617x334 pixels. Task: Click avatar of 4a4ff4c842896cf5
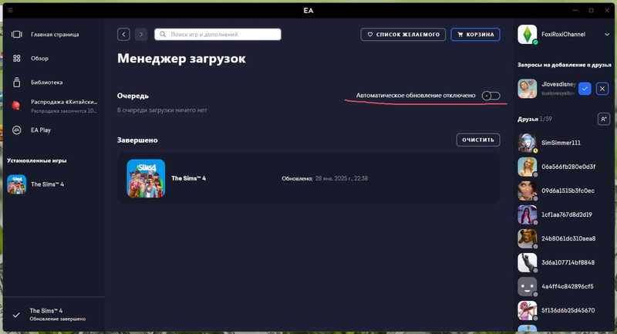tap(528, 286)
